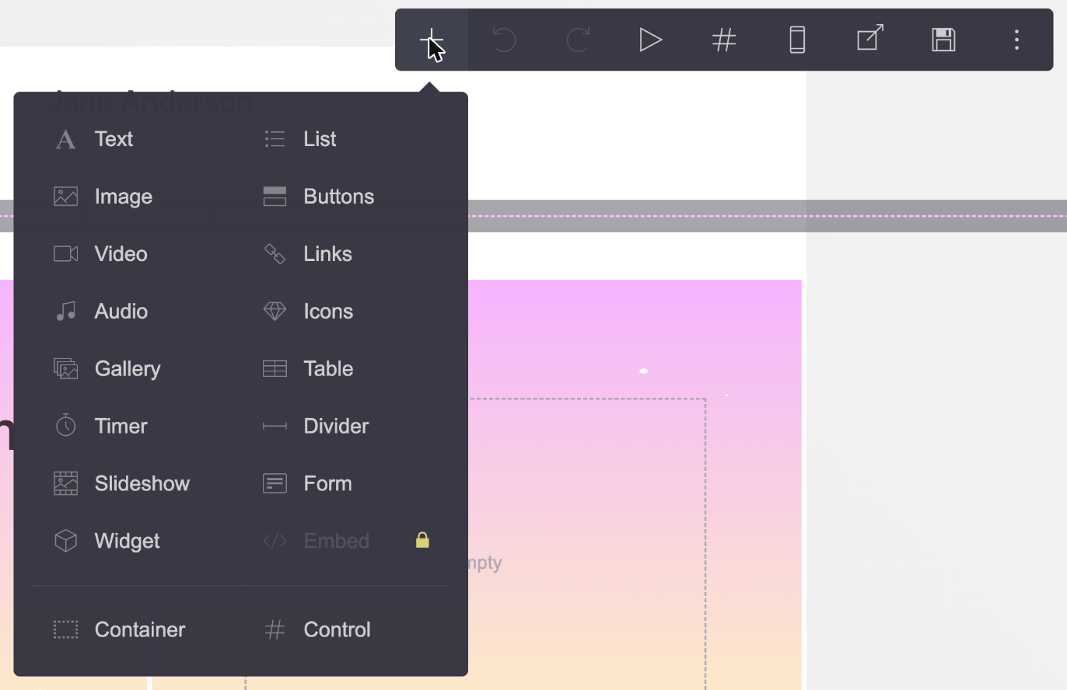Viewport: 1067px width, 690px height.
Task: Add an Icons element
Action: (x=328, y=312)
